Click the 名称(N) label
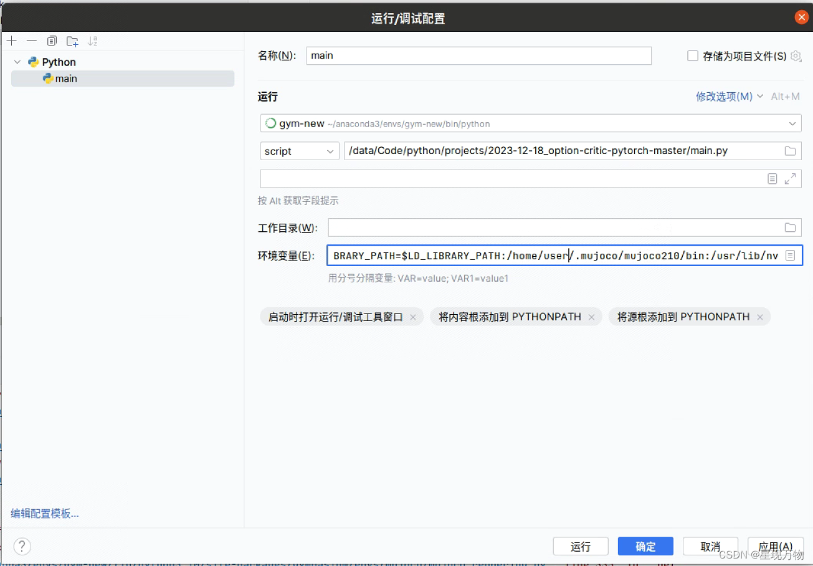Viewport: 813px width, 566px height. 277,55
